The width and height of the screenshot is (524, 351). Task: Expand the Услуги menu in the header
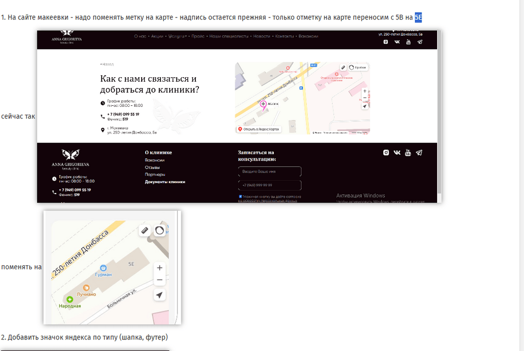177,37
